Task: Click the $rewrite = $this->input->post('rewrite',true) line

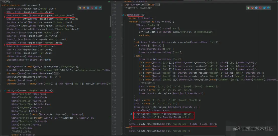Action: (x=35, y=43)
